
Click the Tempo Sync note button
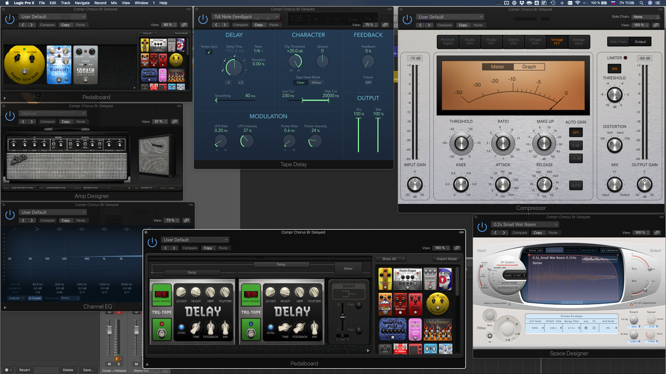point(209,52)
